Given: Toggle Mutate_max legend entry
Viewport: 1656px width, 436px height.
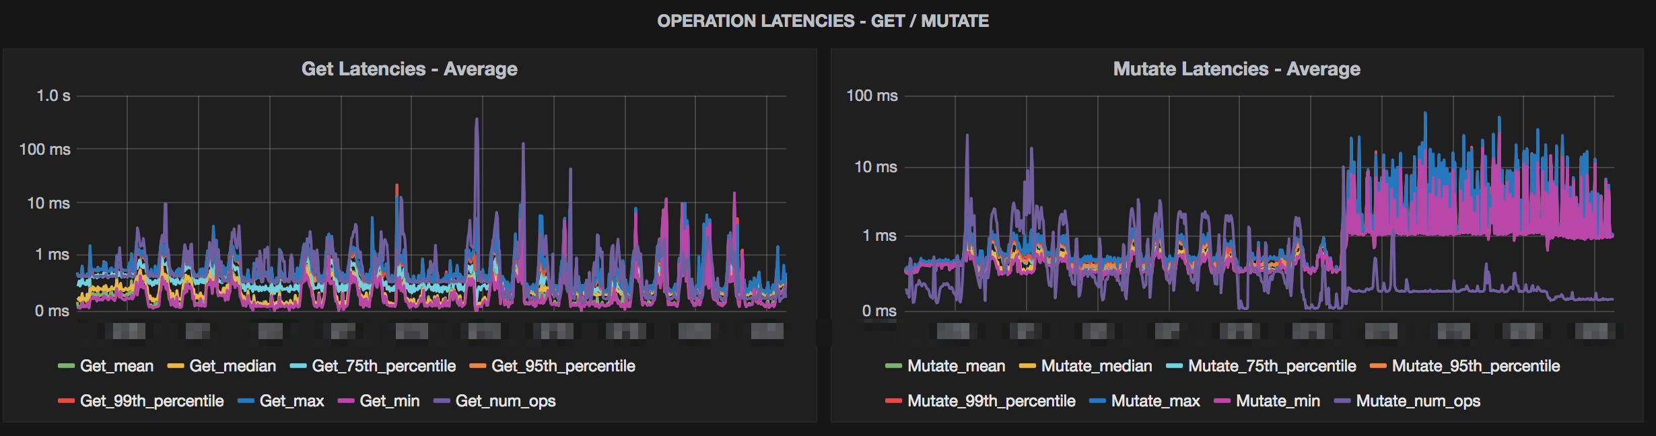Looking at the screenshot, I should coord(1155,401).
